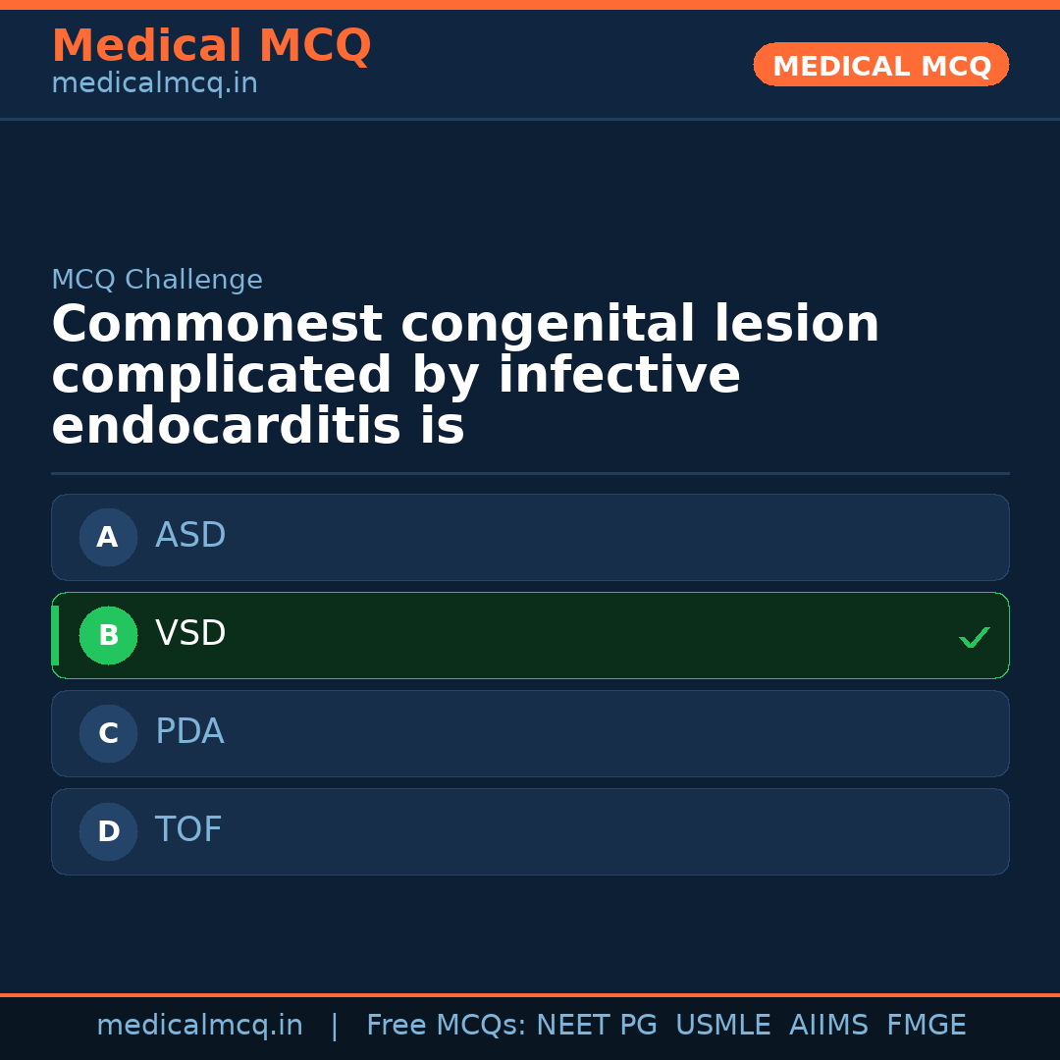1060x1060 pixels.
Task: Click the green checkmark on VSD
Action: coord(974,638)
